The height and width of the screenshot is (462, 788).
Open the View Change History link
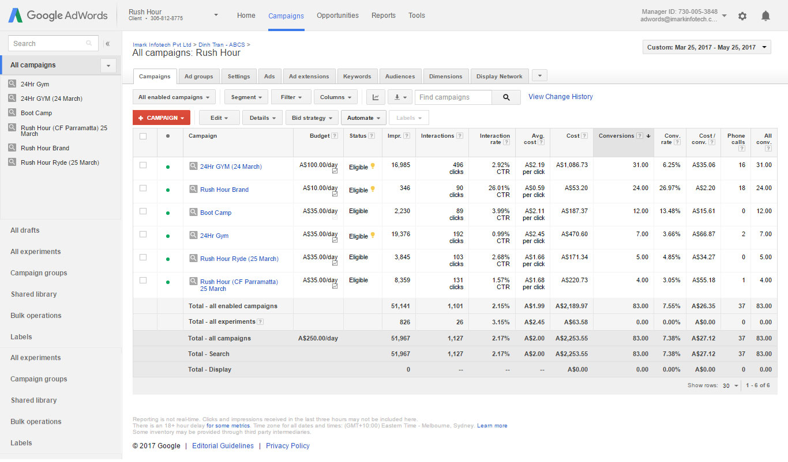560,97
